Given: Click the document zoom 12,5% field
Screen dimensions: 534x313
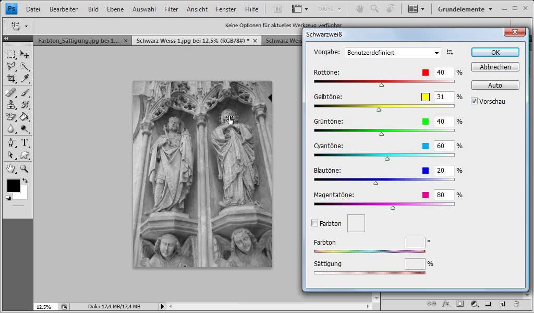Looking at the screenshot, I should pos(46,307).
